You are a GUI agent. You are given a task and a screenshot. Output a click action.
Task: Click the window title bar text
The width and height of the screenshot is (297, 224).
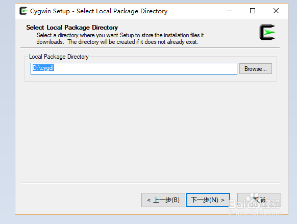(x=98, y=11)
